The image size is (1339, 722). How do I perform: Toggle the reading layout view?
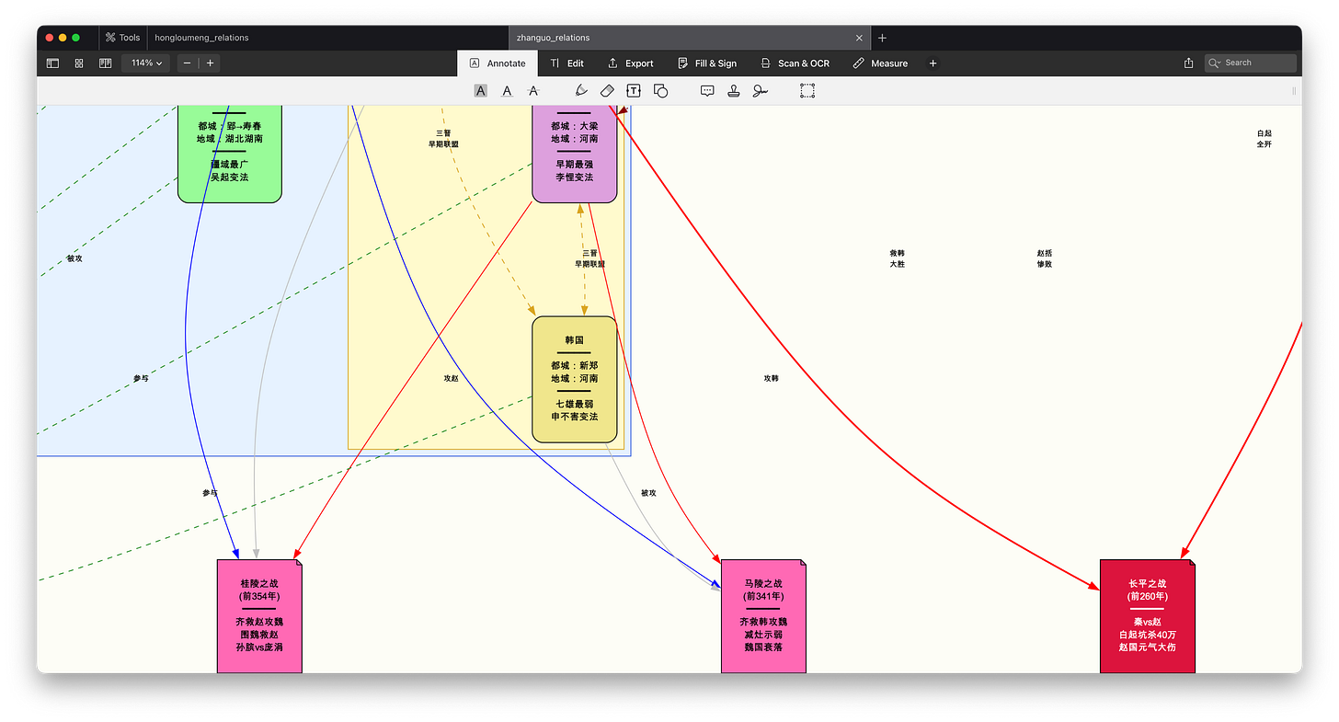pos(106,63)
